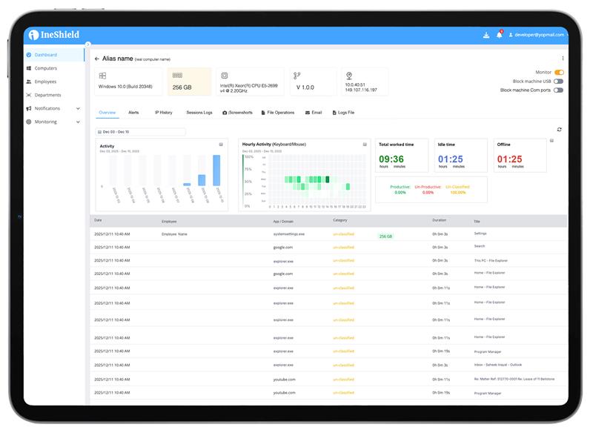Click the tallest bar in Activity chart
The width and height of the screenshot is (593, 430).
coord(216,170)
